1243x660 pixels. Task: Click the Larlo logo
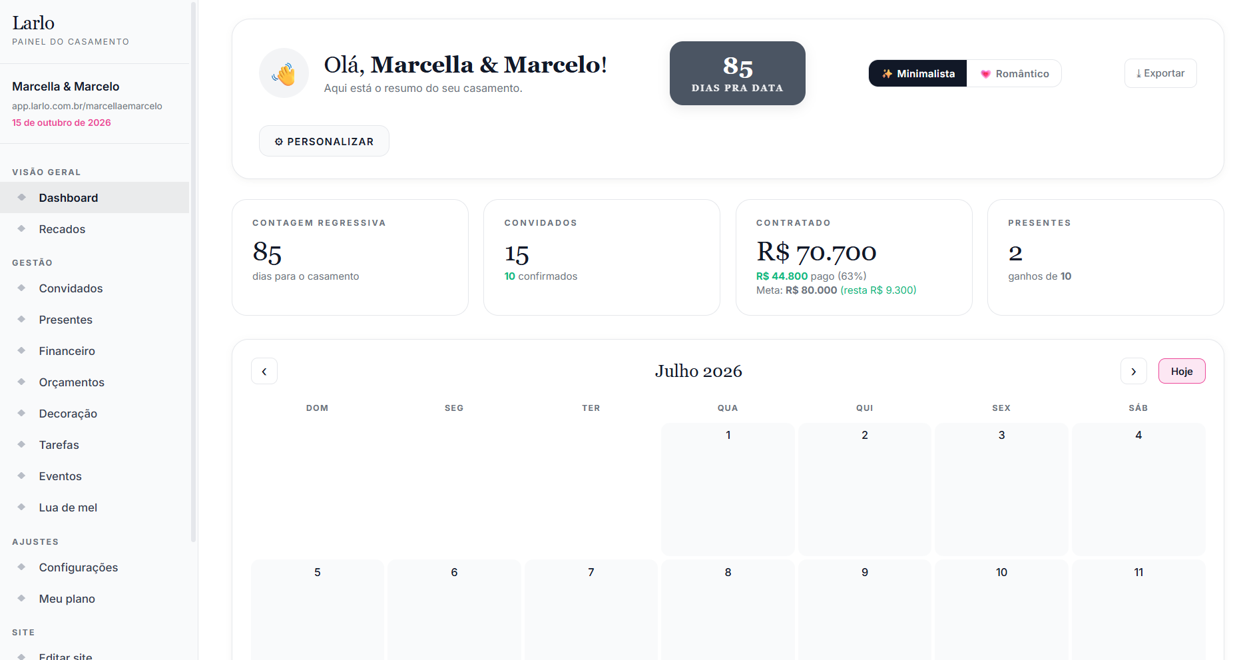(x=33, y=23)
